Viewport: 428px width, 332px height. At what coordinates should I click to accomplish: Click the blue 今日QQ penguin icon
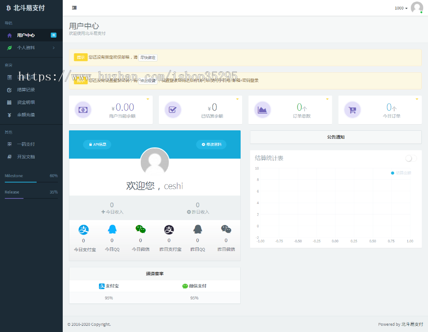pyautogui.click(x=112, y=230)
